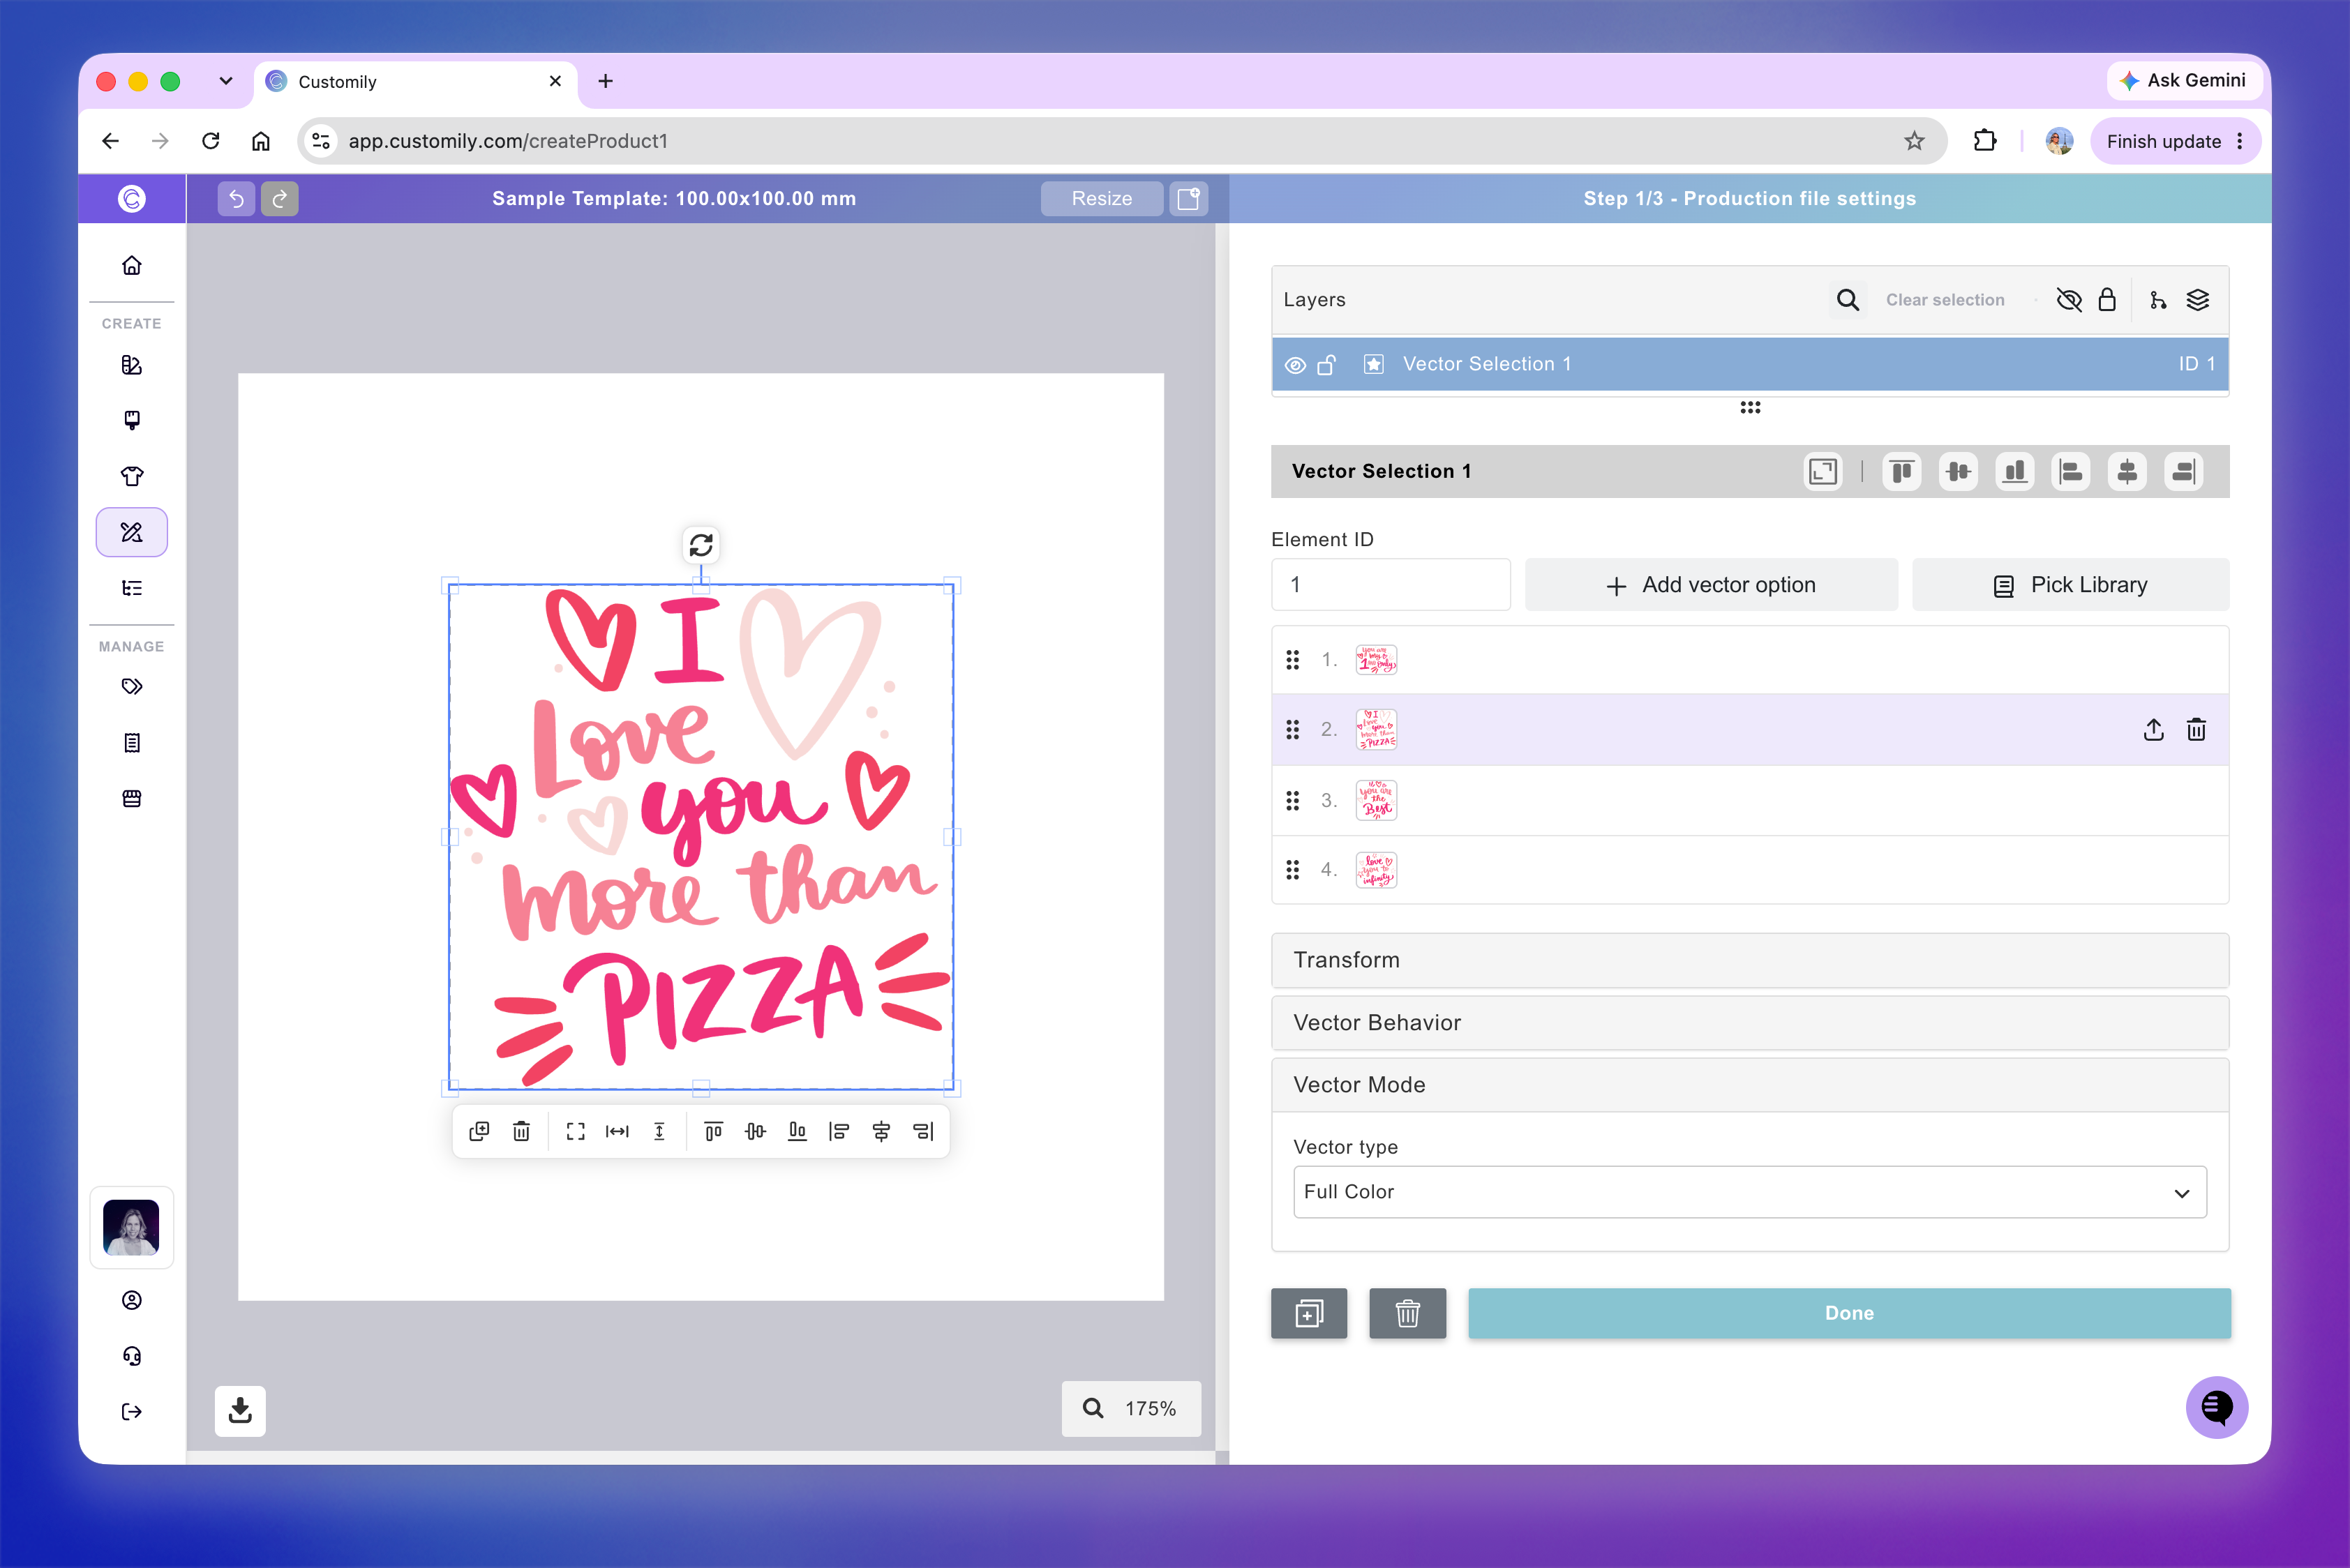The image size is (2350, 1568).
Task: Open the Vector type Full Color dropdown
Action: click(x=1750, y=1192)
